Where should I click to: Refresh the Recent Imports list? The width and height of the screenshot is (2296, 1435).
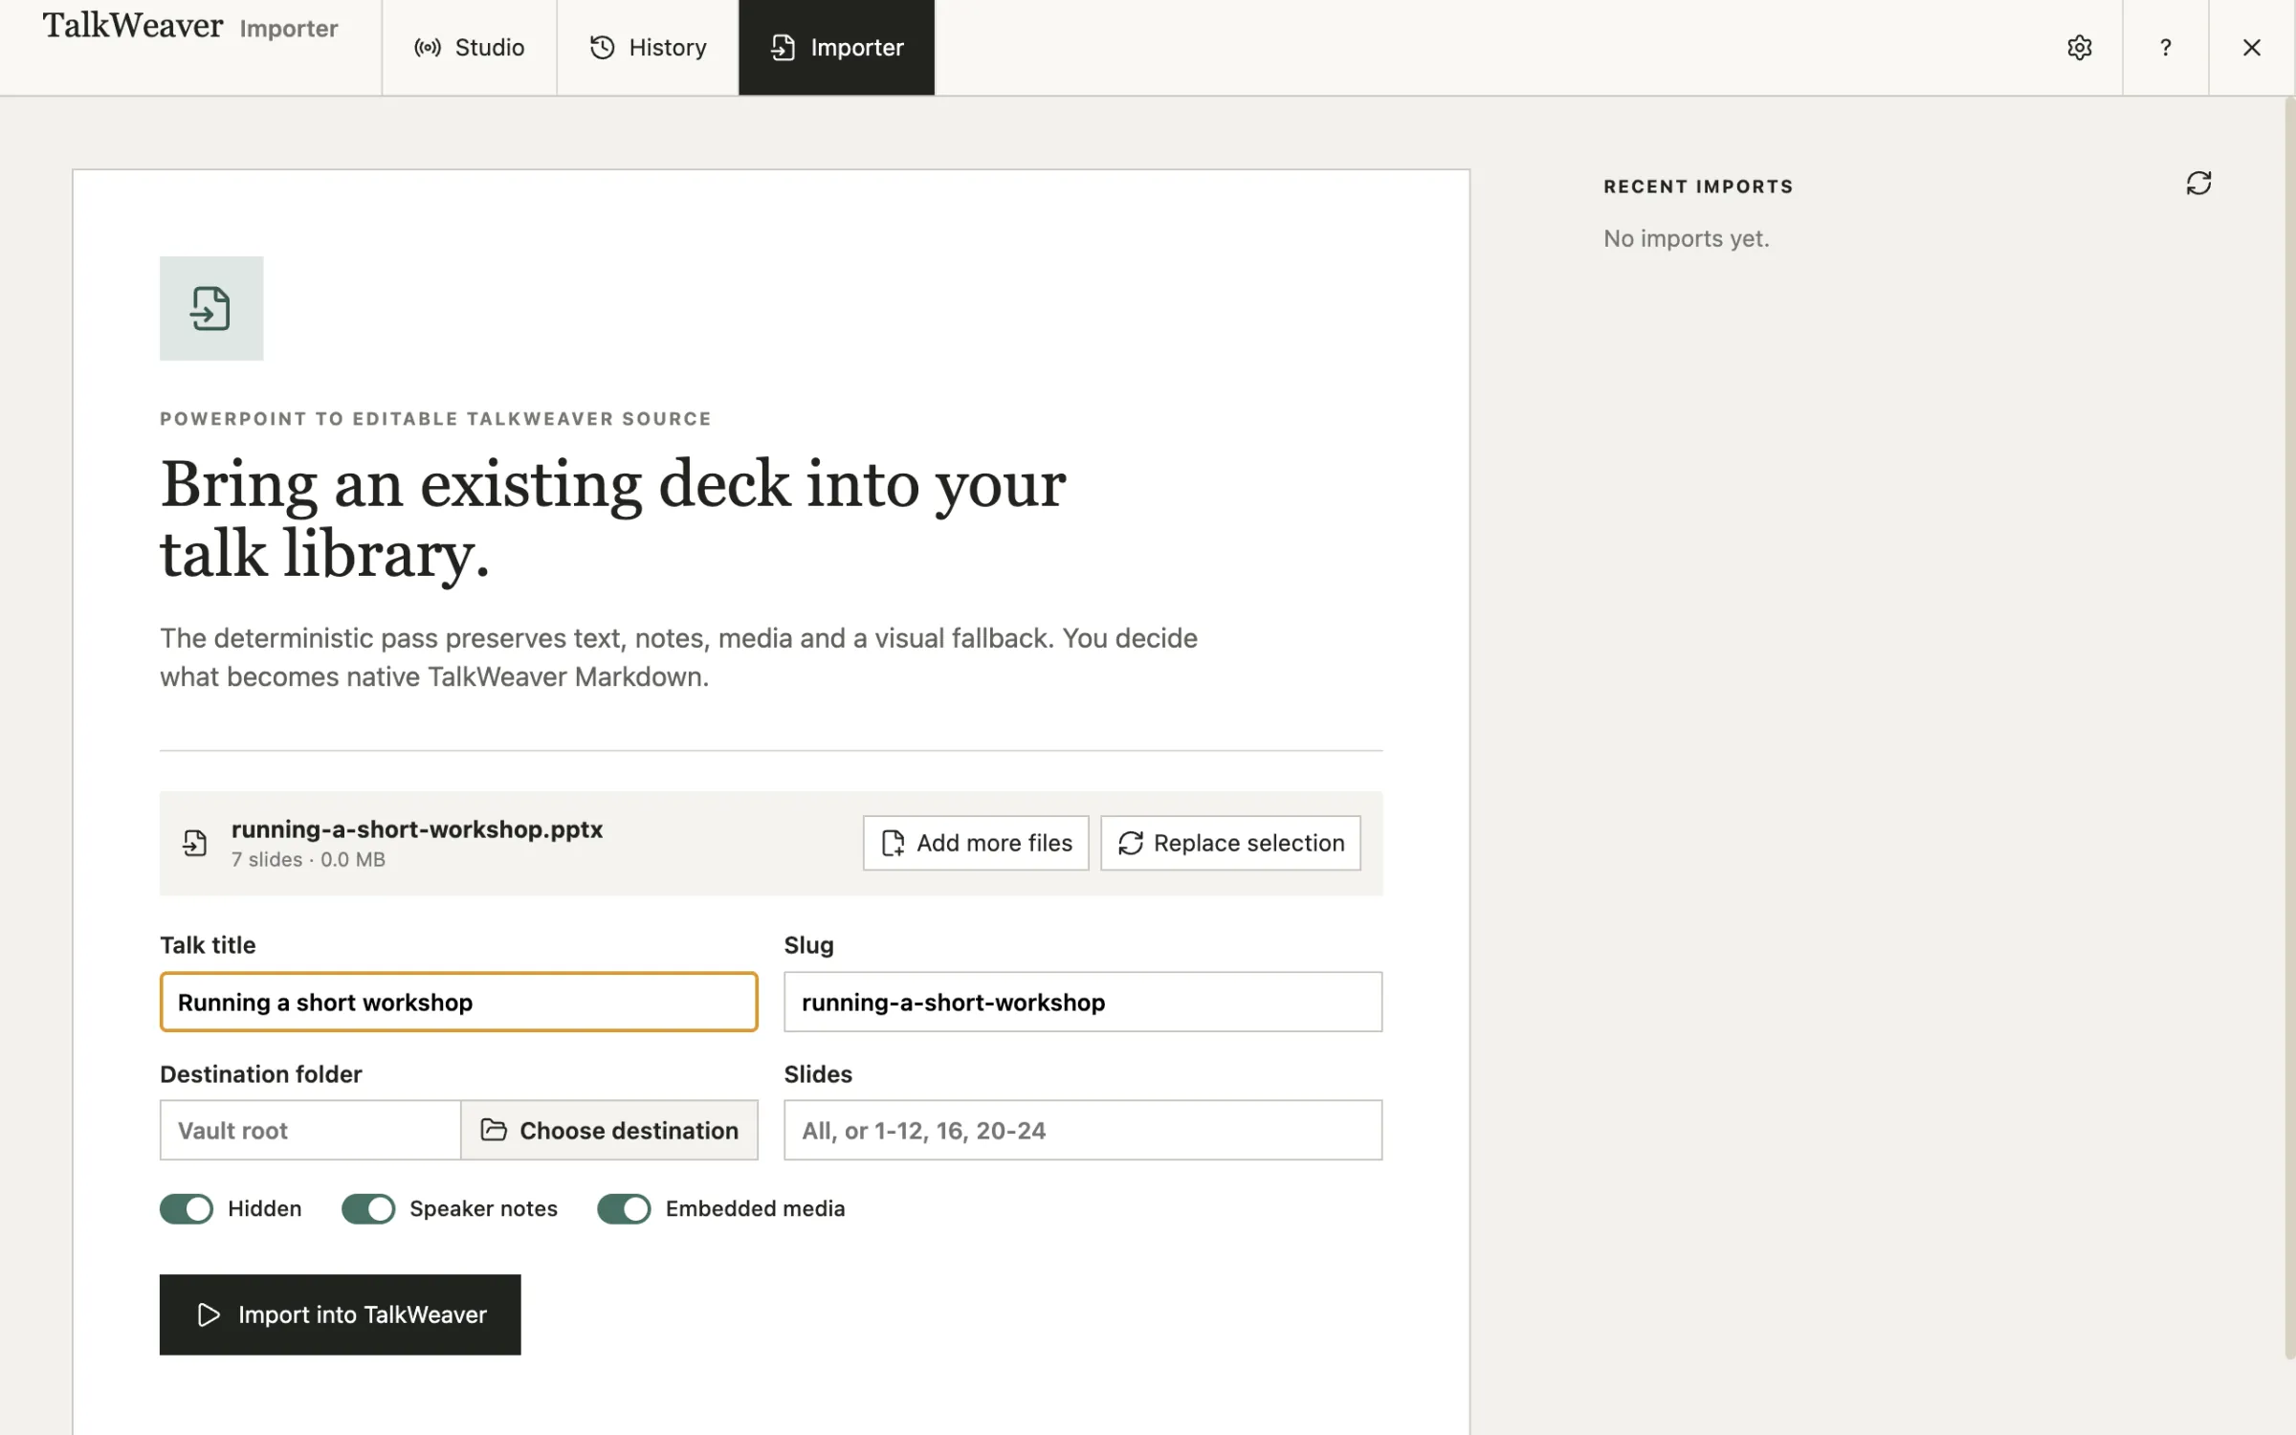point(2198,183)
